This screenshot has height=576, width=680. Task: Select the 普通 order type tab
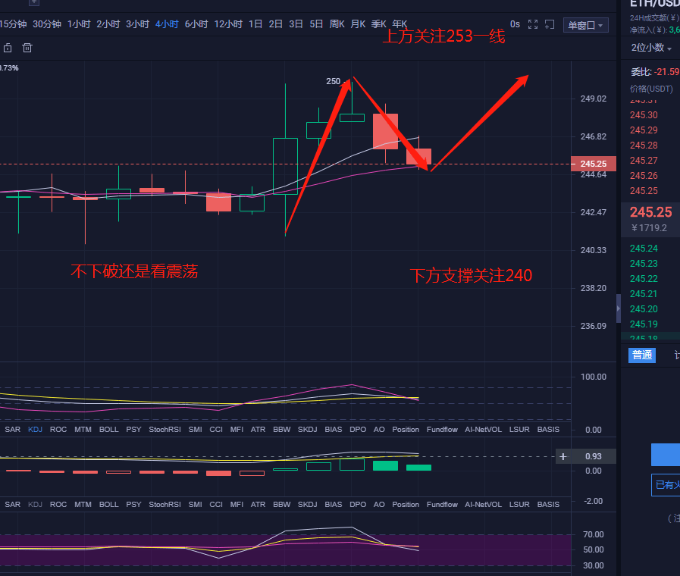pos(642,355)
